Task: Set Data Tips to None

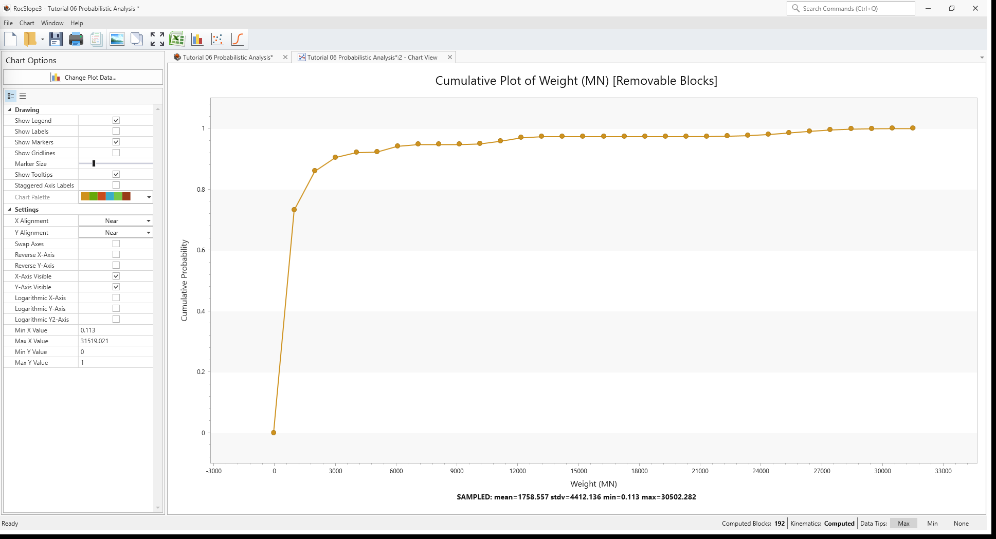Action: [x=961, y=524]
